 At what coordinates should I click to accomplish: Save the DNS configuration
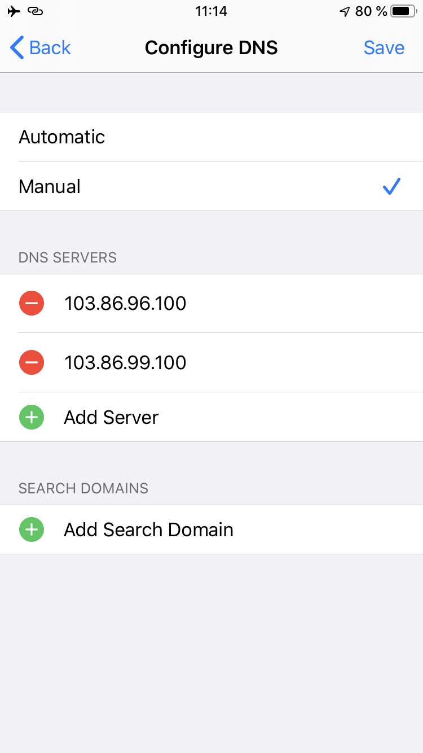click(384, 48)
